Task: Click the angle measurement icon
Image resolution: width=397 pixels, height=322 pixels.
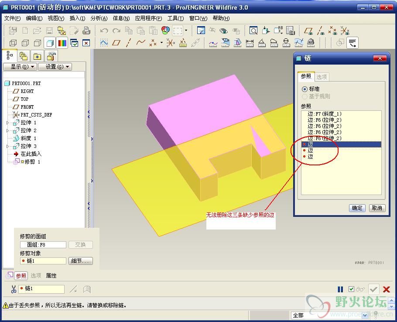Action: [262, 43]
